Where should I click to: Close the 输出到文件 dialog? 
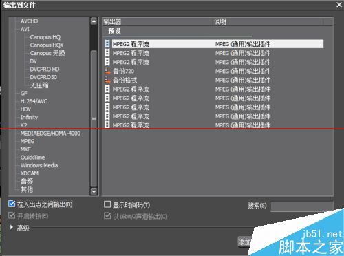[x=339, y=5]
